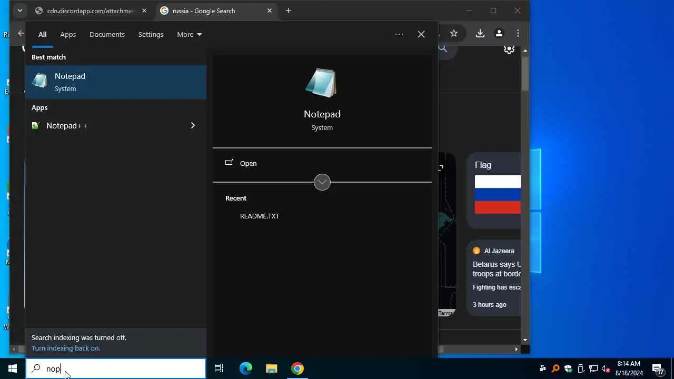Open Chrome downloads icon
This screenshot has width=674, height=379.
coord(480,33)
